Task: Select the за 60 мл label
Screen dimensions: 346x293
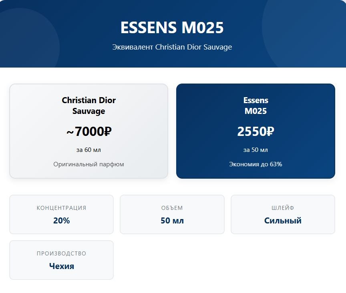Action: point(89,150)
